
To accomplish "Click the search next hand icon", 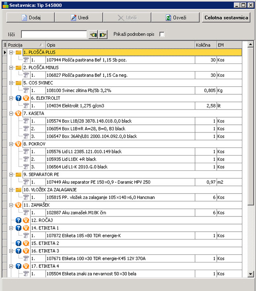I will click(x=103, y=35).
